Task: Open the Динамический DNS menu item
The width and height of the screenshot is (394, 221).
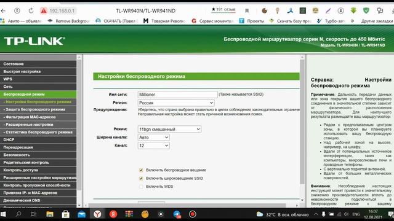Action: pyautogui.click(x=38, y=200)
